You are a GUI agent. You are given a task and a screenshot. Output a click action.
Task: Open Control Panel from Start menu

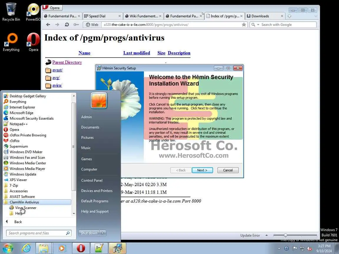click(x=92, y=180)
